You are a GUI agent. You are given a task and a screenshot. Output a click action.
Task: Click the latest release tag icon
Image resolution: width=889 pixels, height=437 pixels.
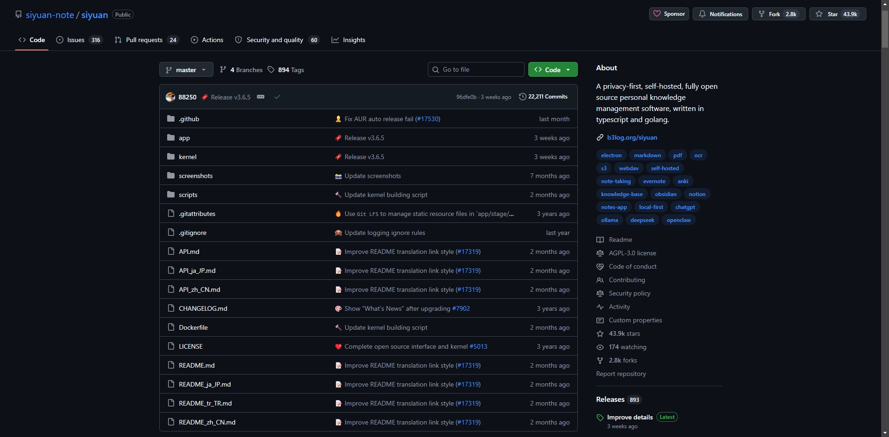coord(600,418)
